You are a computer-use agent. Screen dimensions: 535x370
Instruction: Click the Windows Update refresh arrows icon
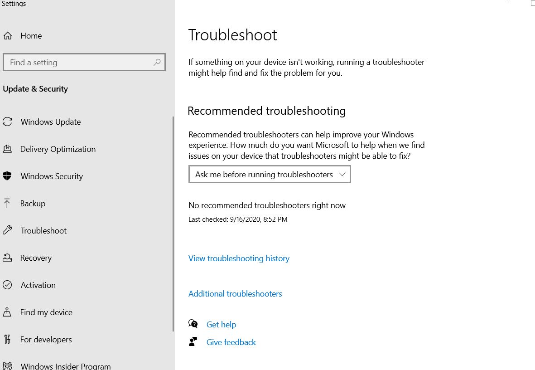tap(7, 122)
